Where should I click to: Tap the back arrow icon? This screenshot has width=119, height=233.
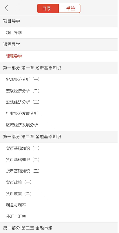pos(6,8)
